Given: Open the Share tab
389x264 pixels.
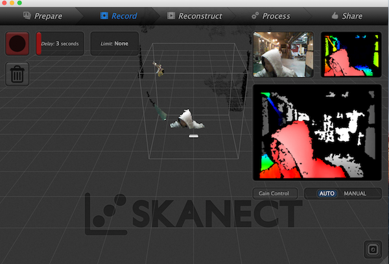Looking at the screenshot, I should tap(347, 16).
